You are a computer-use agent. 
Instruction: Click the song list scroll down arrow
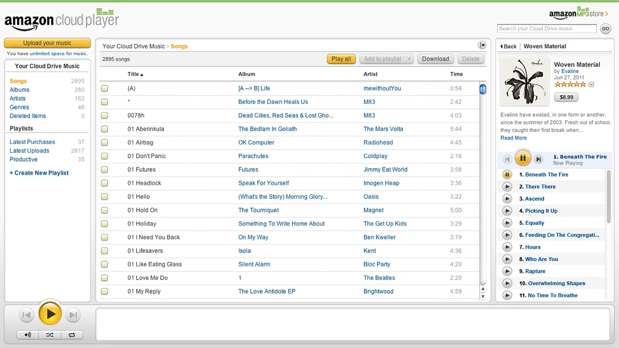[x=483, y=296]
